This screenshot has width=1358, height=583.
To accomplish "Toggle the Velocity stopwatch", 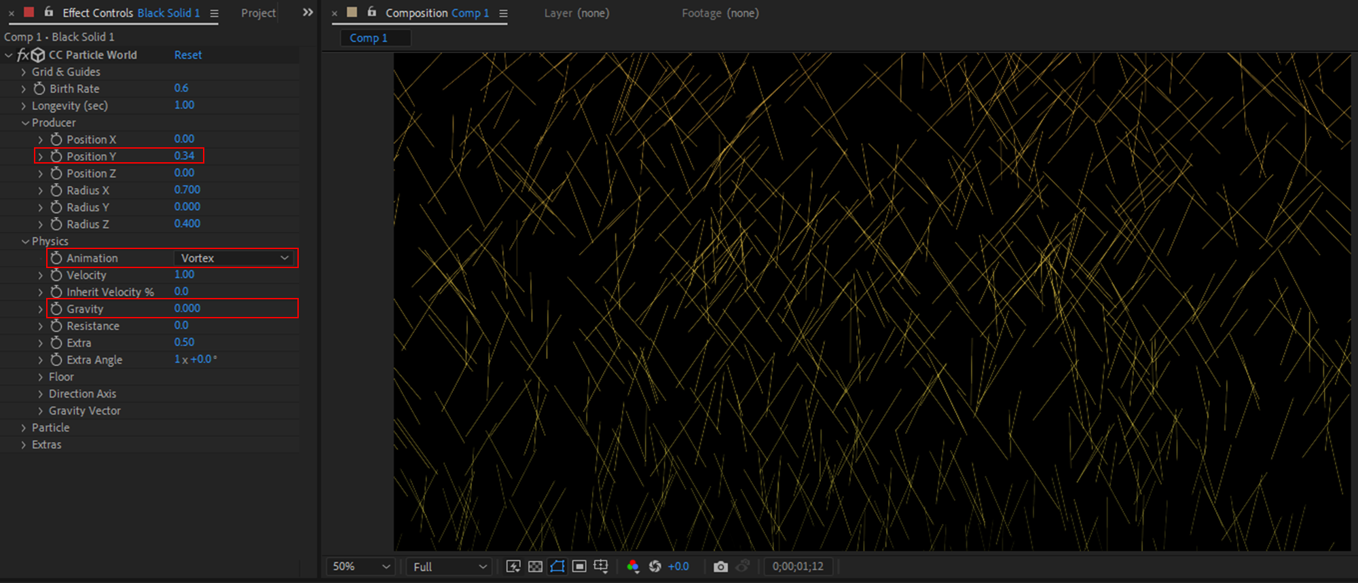I will (56, 275).
